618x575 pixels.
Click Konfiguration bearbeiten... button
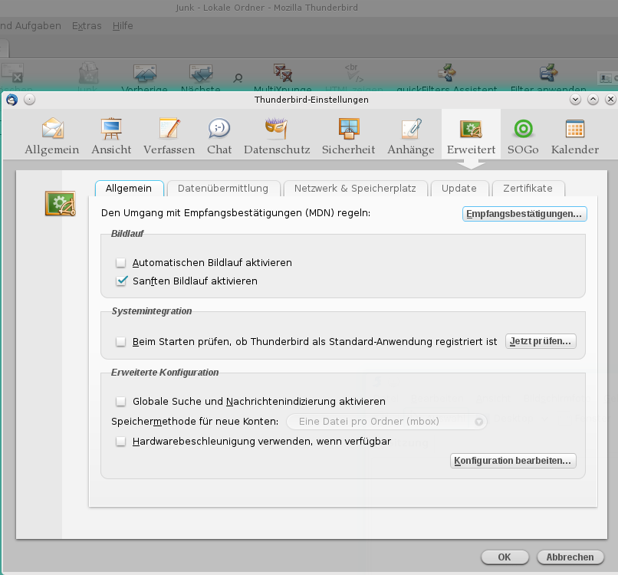coord(513,461)
